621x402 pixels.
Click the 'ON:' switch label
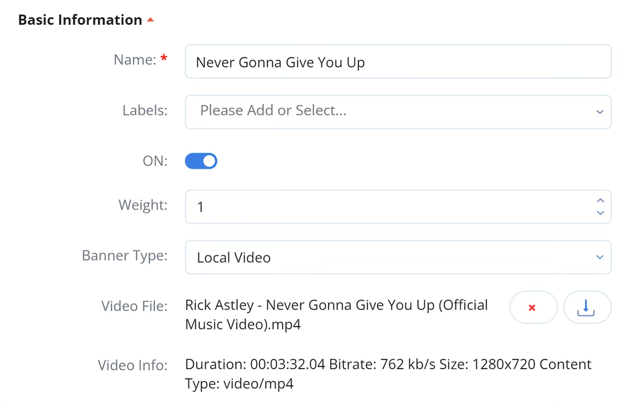[x=155, y=161]
